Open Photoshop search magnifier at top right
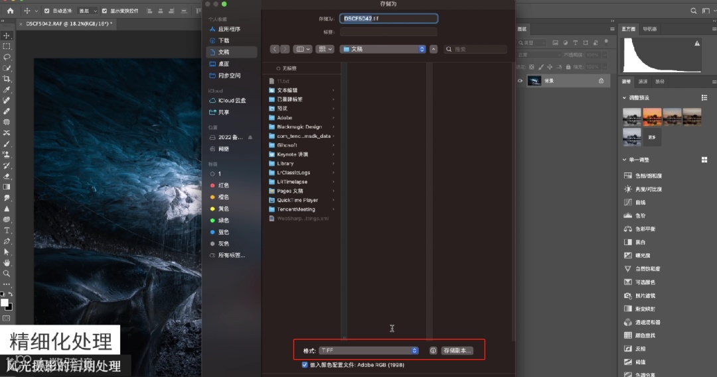The height and width of the screenshot is (377, 717). (693, 11)
